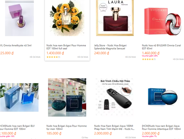
Task: Open the red Omnia Coral perfume image
Action: click(x=163, y=21)
